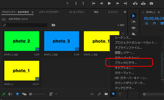Toggle Snap magnet in timeline
The width and height of the screenshot is (164, 100).
tap(154, 23)
